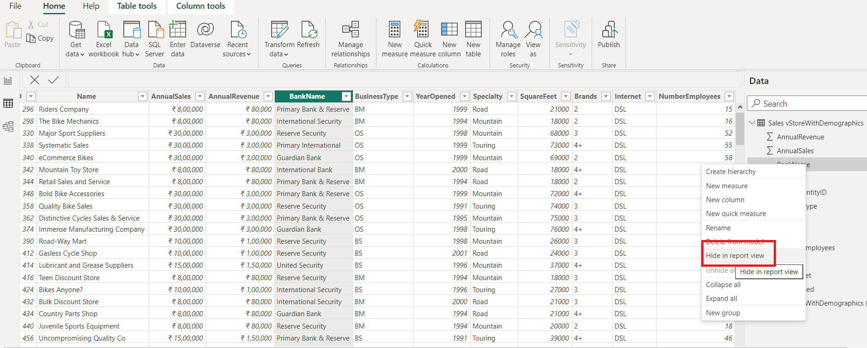Open SquareFeet column filter dropdown
Viewport: 867px width, 348px height.
566,96
